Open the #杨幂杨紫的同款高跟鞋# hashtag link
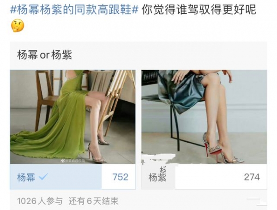Viewport: 277px width, 210px height. coord(74,10)
